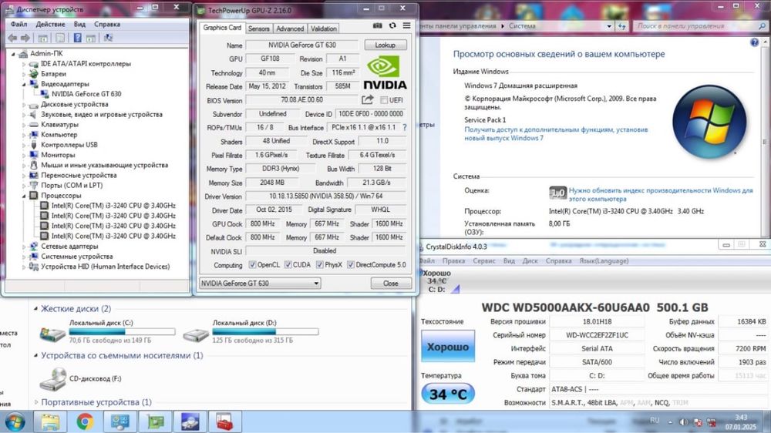
Task: Click the BIOS share/export arrow icon in GPU-Z
Action: pos(367,99)
